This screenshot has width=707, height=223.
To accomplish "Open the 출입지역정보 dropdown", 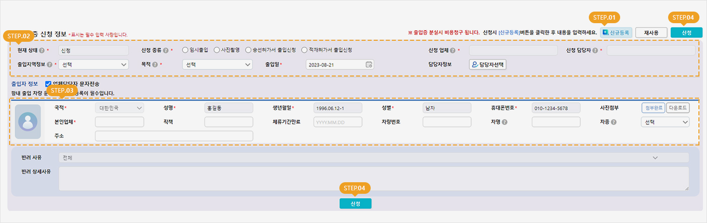I will tap(93, 64).
